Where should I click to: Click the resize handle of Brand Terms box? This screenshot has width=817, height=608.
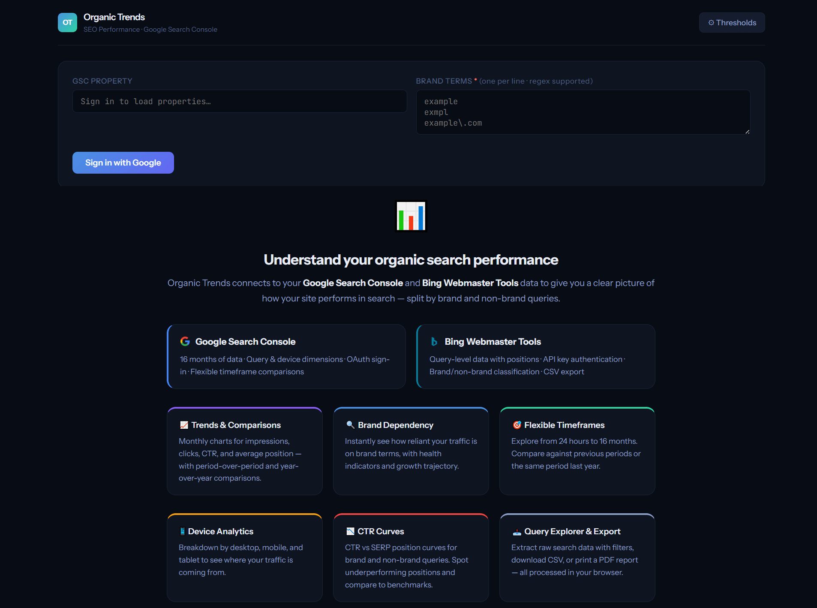pos(747,132)
